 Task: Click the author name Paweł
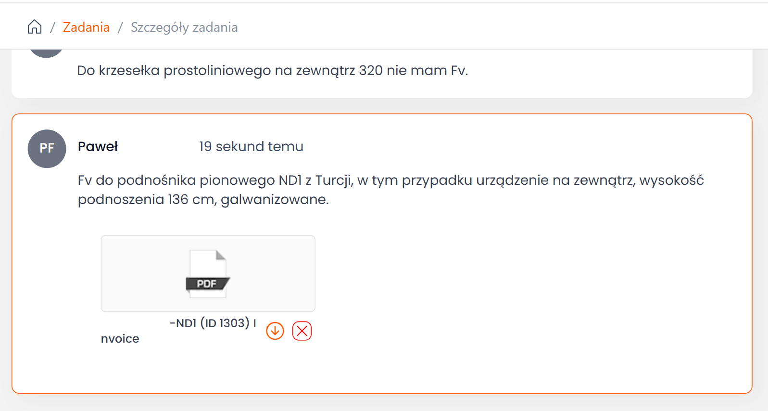98,146
